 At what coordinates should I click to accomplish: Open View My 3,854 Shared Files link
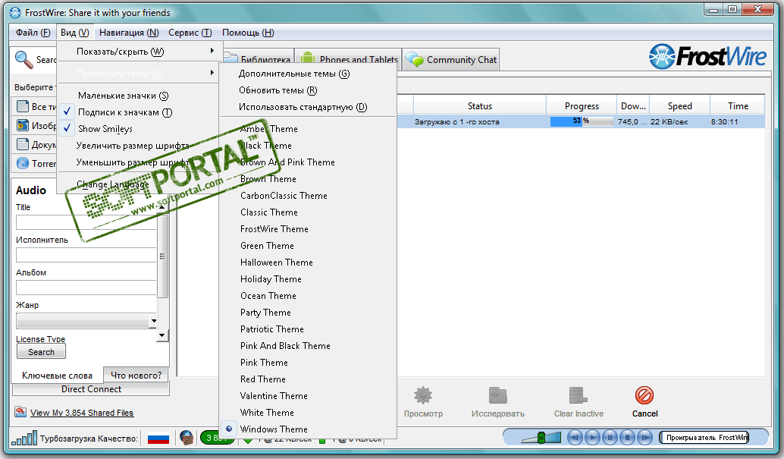click(x=82, y=413)
